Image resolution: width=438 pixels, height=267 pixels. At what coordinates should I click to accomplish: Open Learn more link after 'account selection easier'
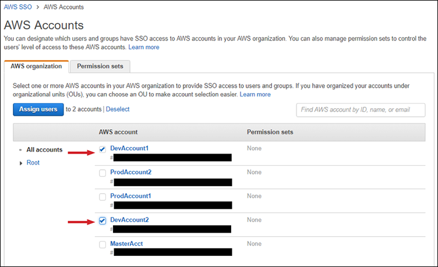pos(255,94)
